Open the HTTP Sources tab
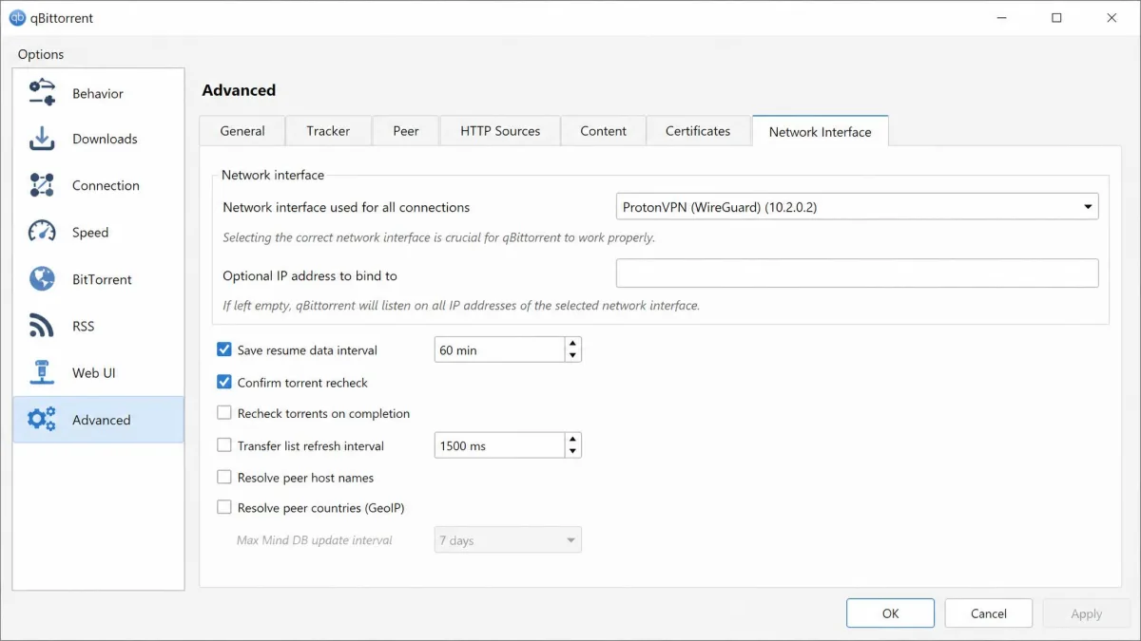The width and height of the screenshot is (1141, 641). pyautogui.click(x=500, y=131)
